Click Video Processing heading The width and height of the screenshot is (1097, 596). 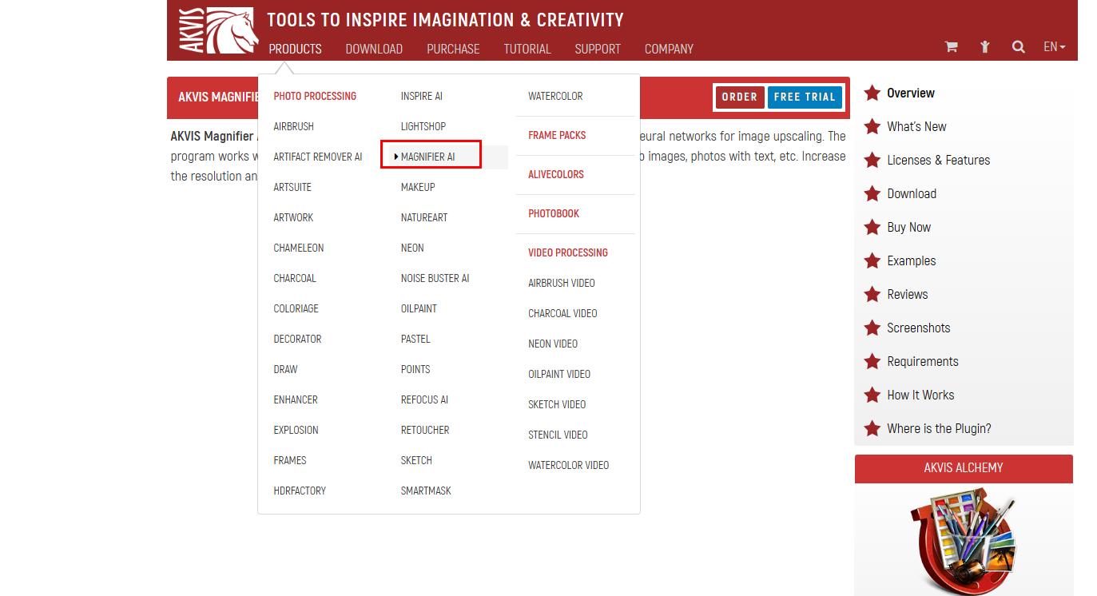coord(568,252)
